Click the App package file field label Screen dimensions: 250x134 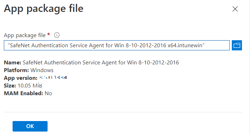[25, 35]
